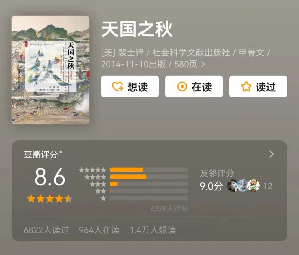Mark book as 想读

(x=130, y=87)
